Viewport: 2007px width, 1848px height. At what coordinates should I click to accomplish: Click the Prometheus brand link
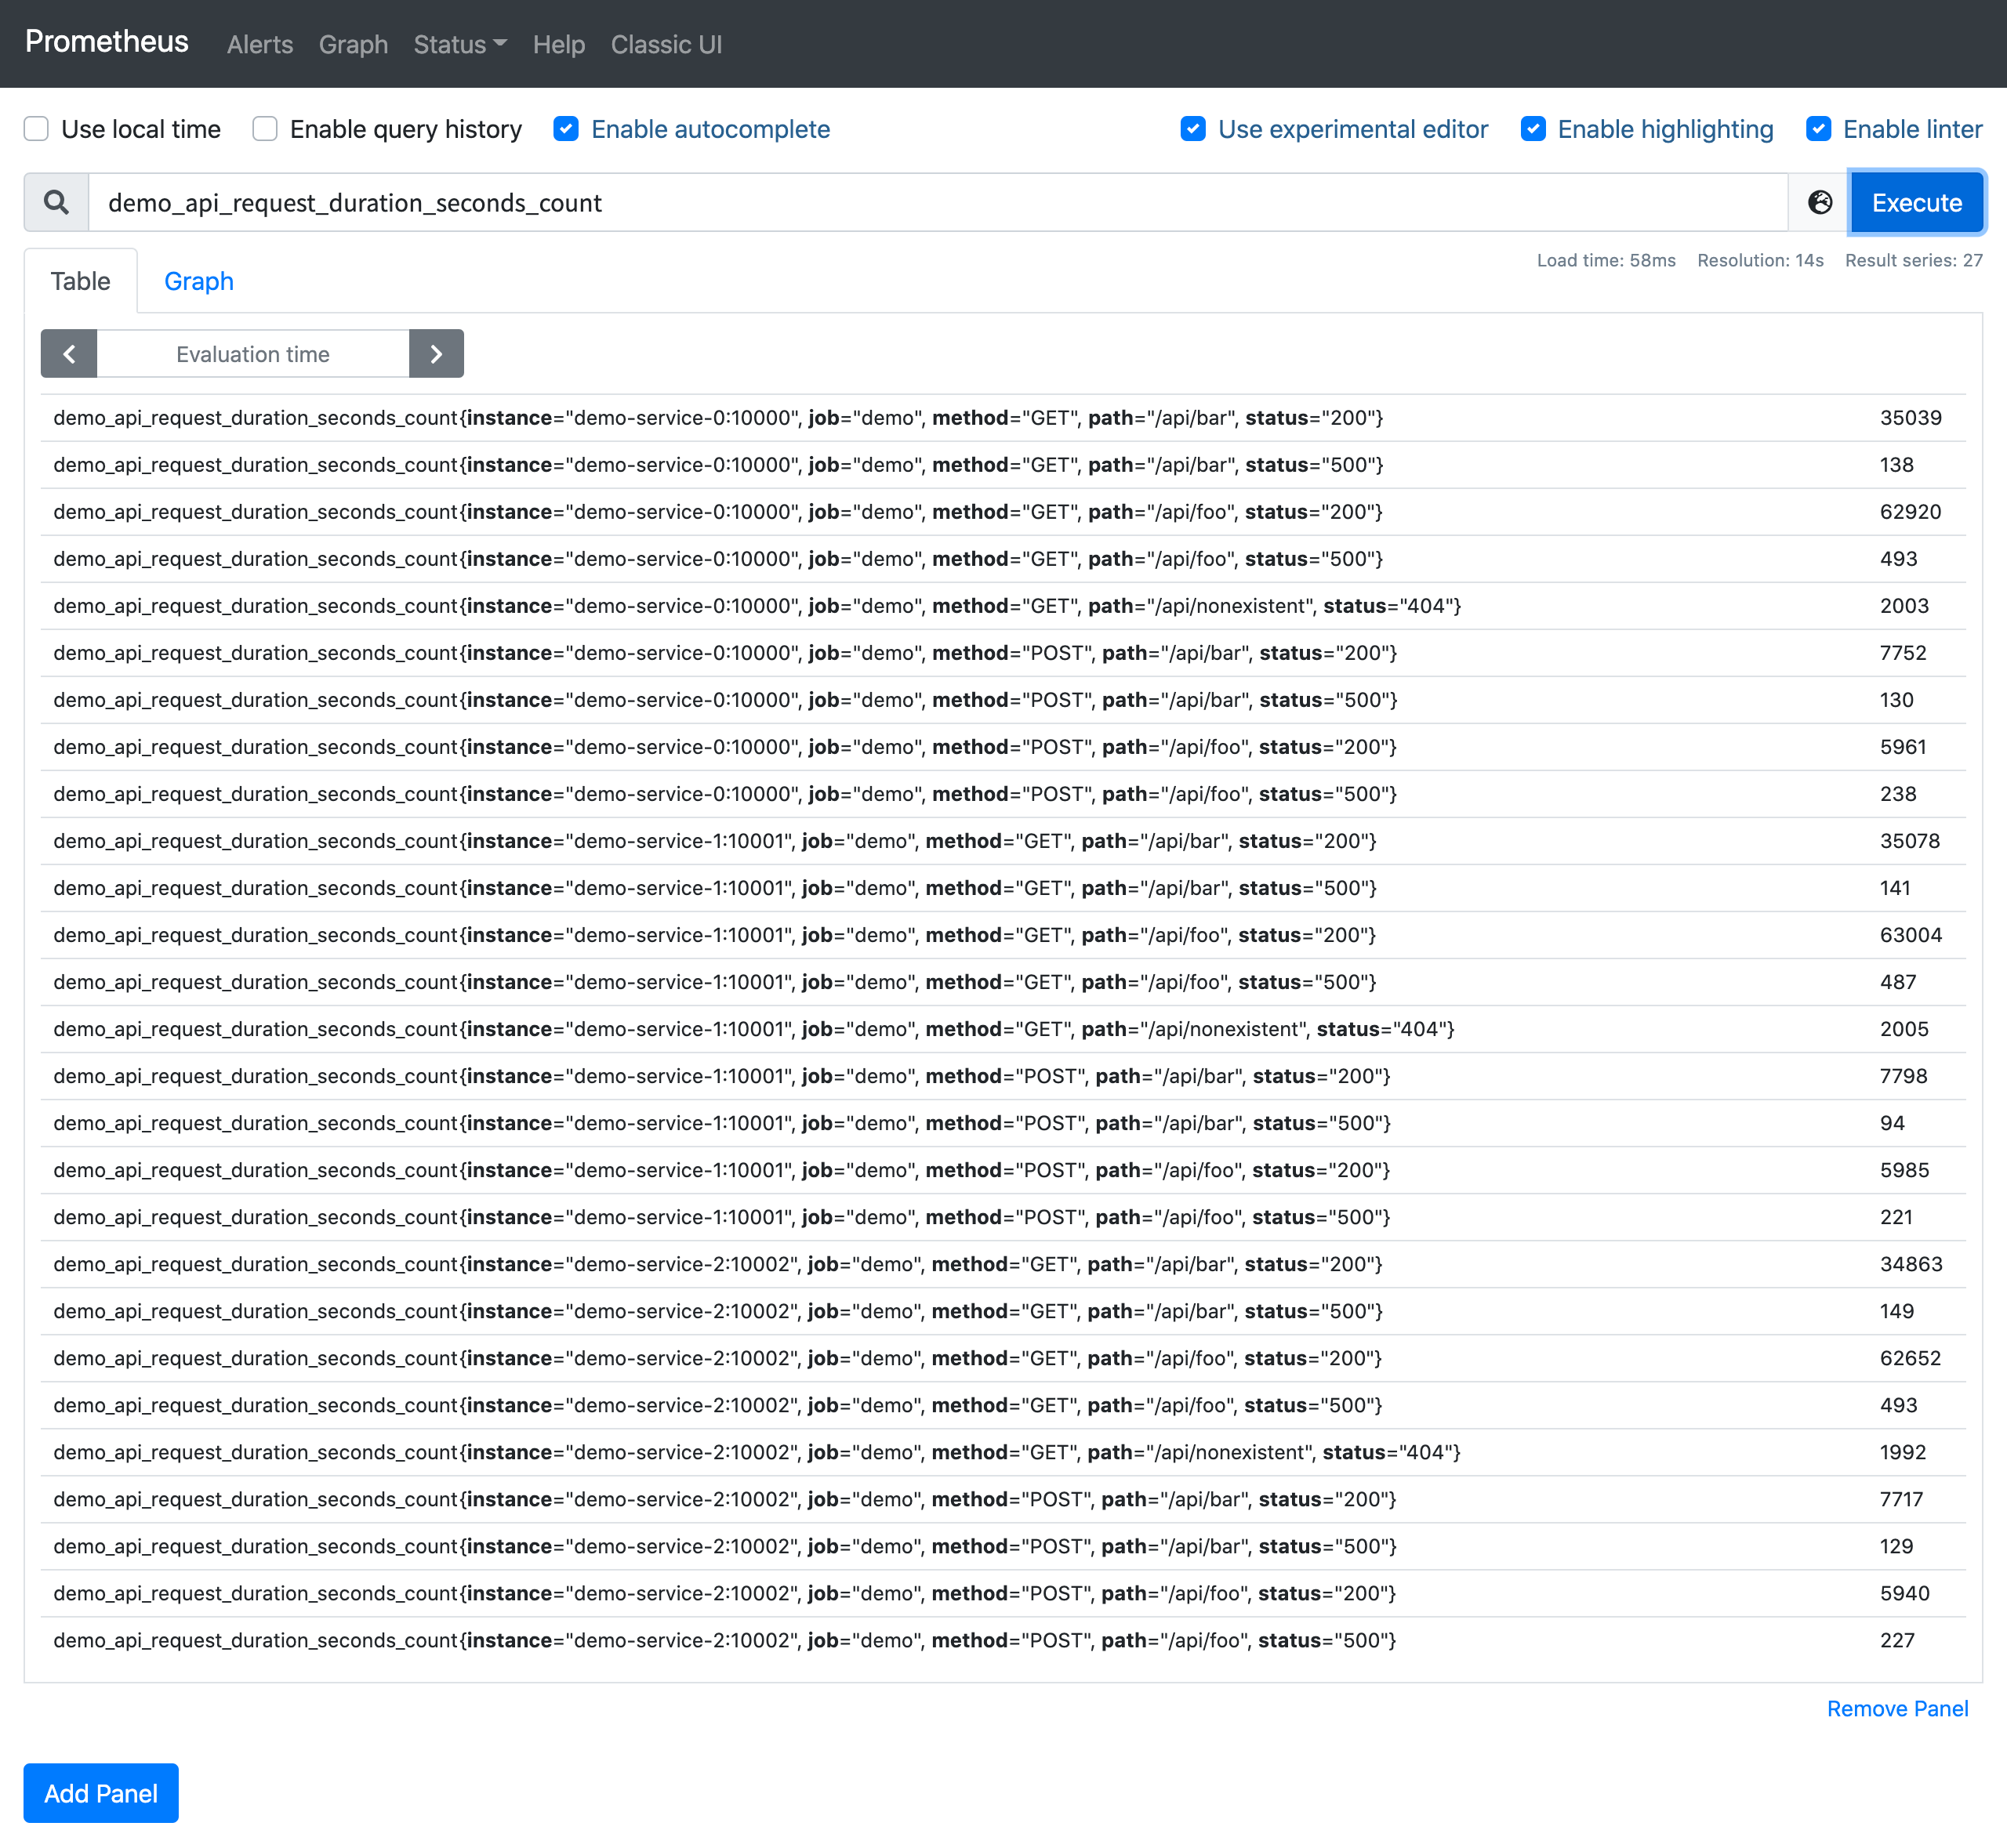107,42
